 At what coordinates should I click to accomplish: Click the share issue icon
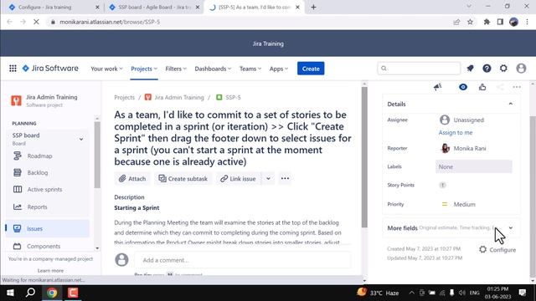pos(500,87)
